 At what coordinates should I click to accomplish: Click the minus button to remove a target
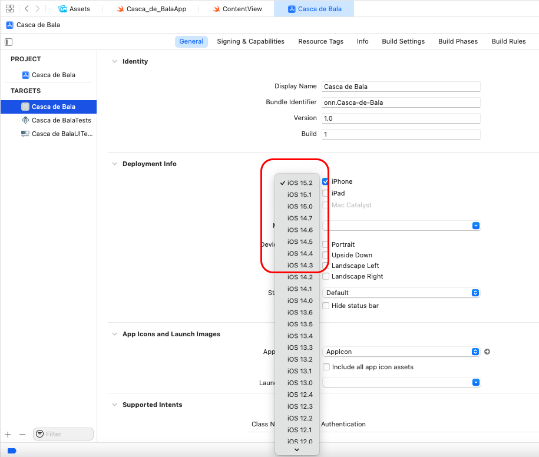22,433
